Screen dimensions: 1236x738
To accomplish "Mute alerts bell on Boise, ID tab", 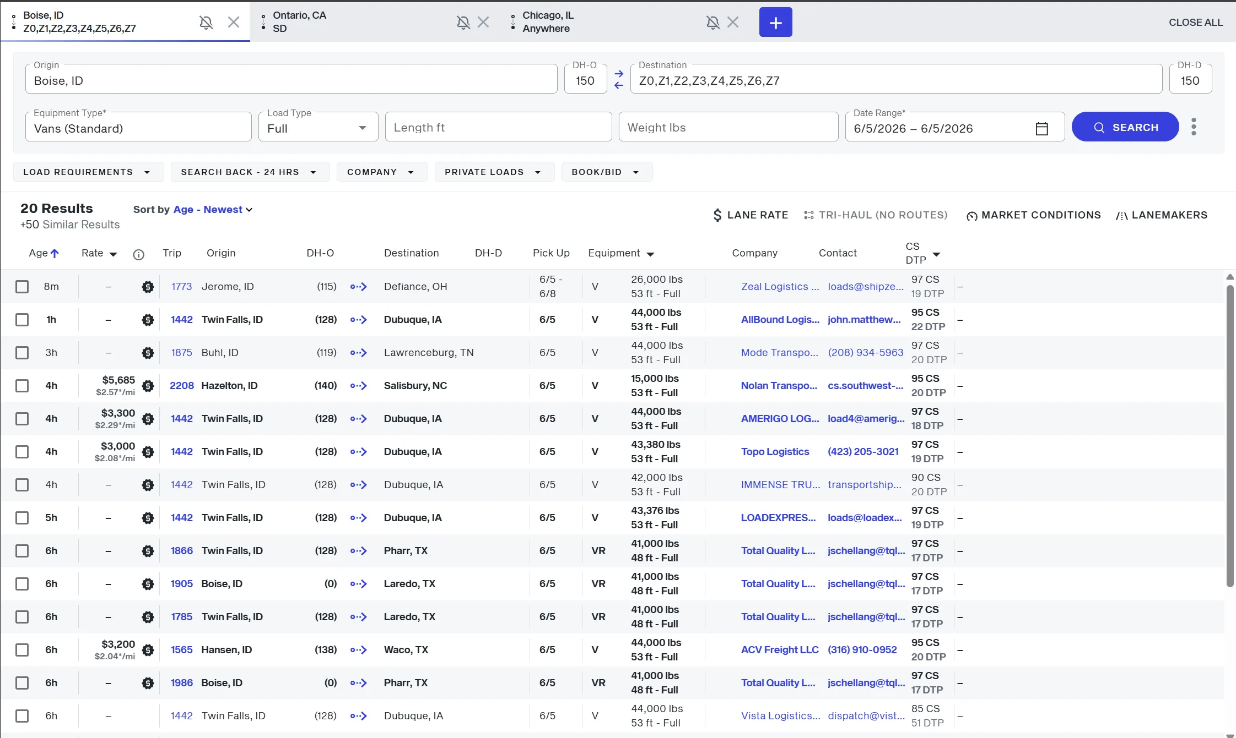I will click(x=206, y=22).
